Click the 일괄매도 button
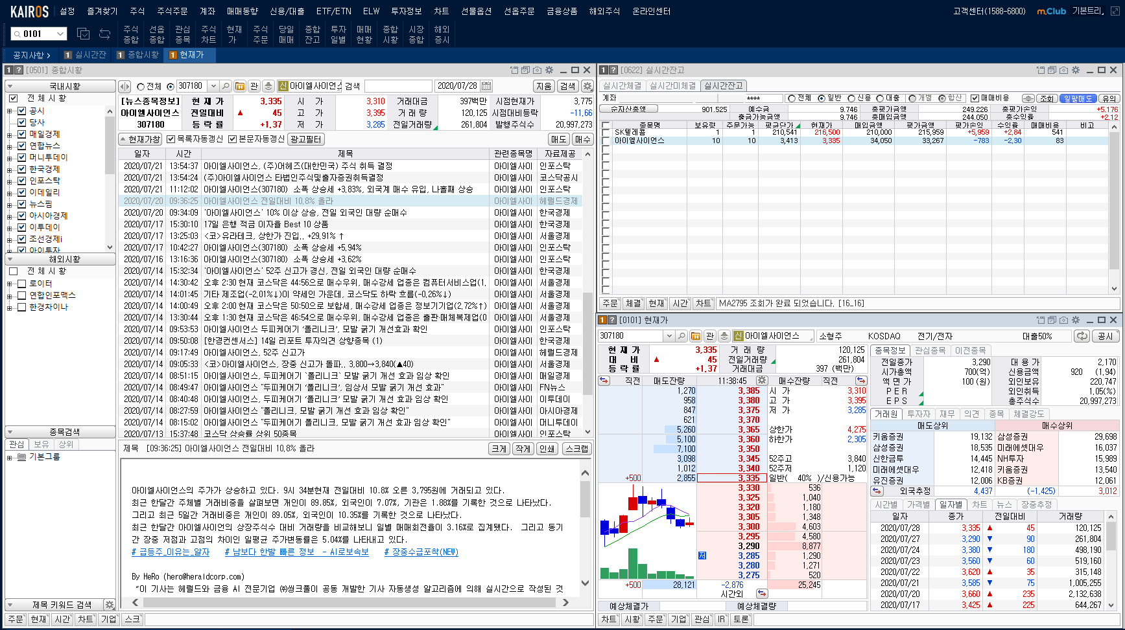 coord(1078,98)
